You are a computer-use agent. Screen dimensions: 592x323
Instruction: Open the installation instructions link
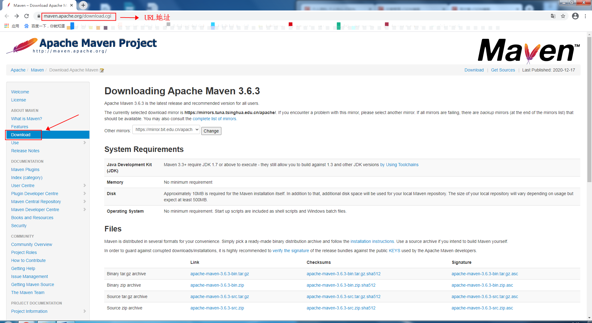[x=372, y=241]
